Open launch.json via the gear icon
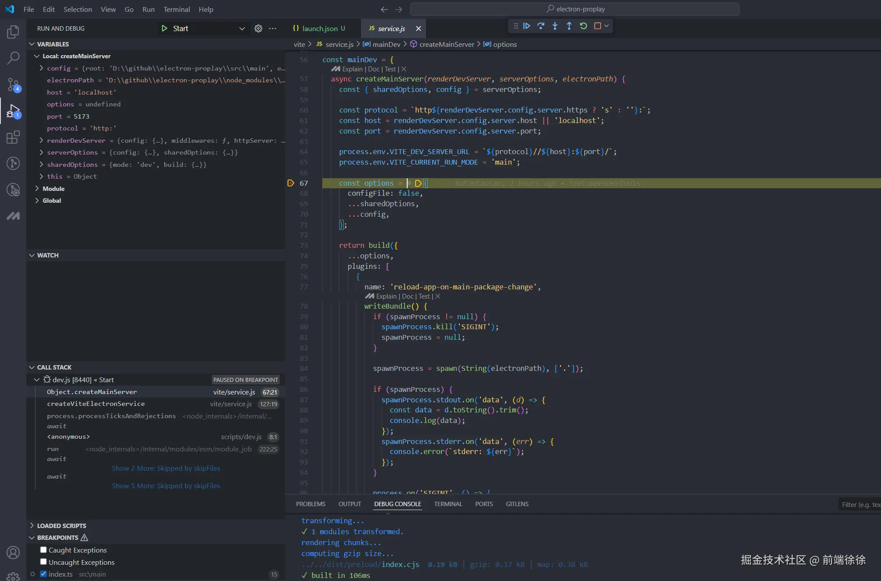 point(258,28)
